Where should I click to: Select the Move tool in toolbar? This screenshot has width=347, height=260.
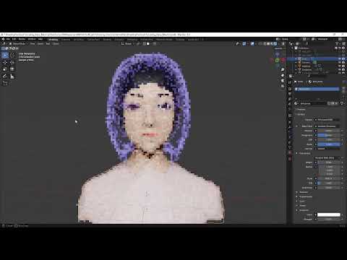5,62
